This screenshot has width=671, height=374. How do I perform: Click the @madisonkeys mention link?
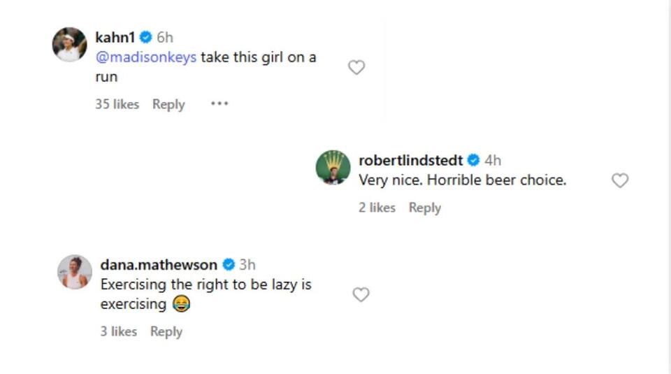[x=146, y=57]
